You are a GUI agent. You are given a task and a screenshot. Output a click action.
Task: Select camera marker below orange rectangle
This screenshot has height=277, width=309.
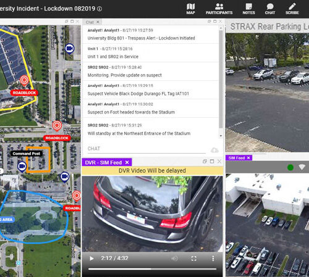(64, 177)
